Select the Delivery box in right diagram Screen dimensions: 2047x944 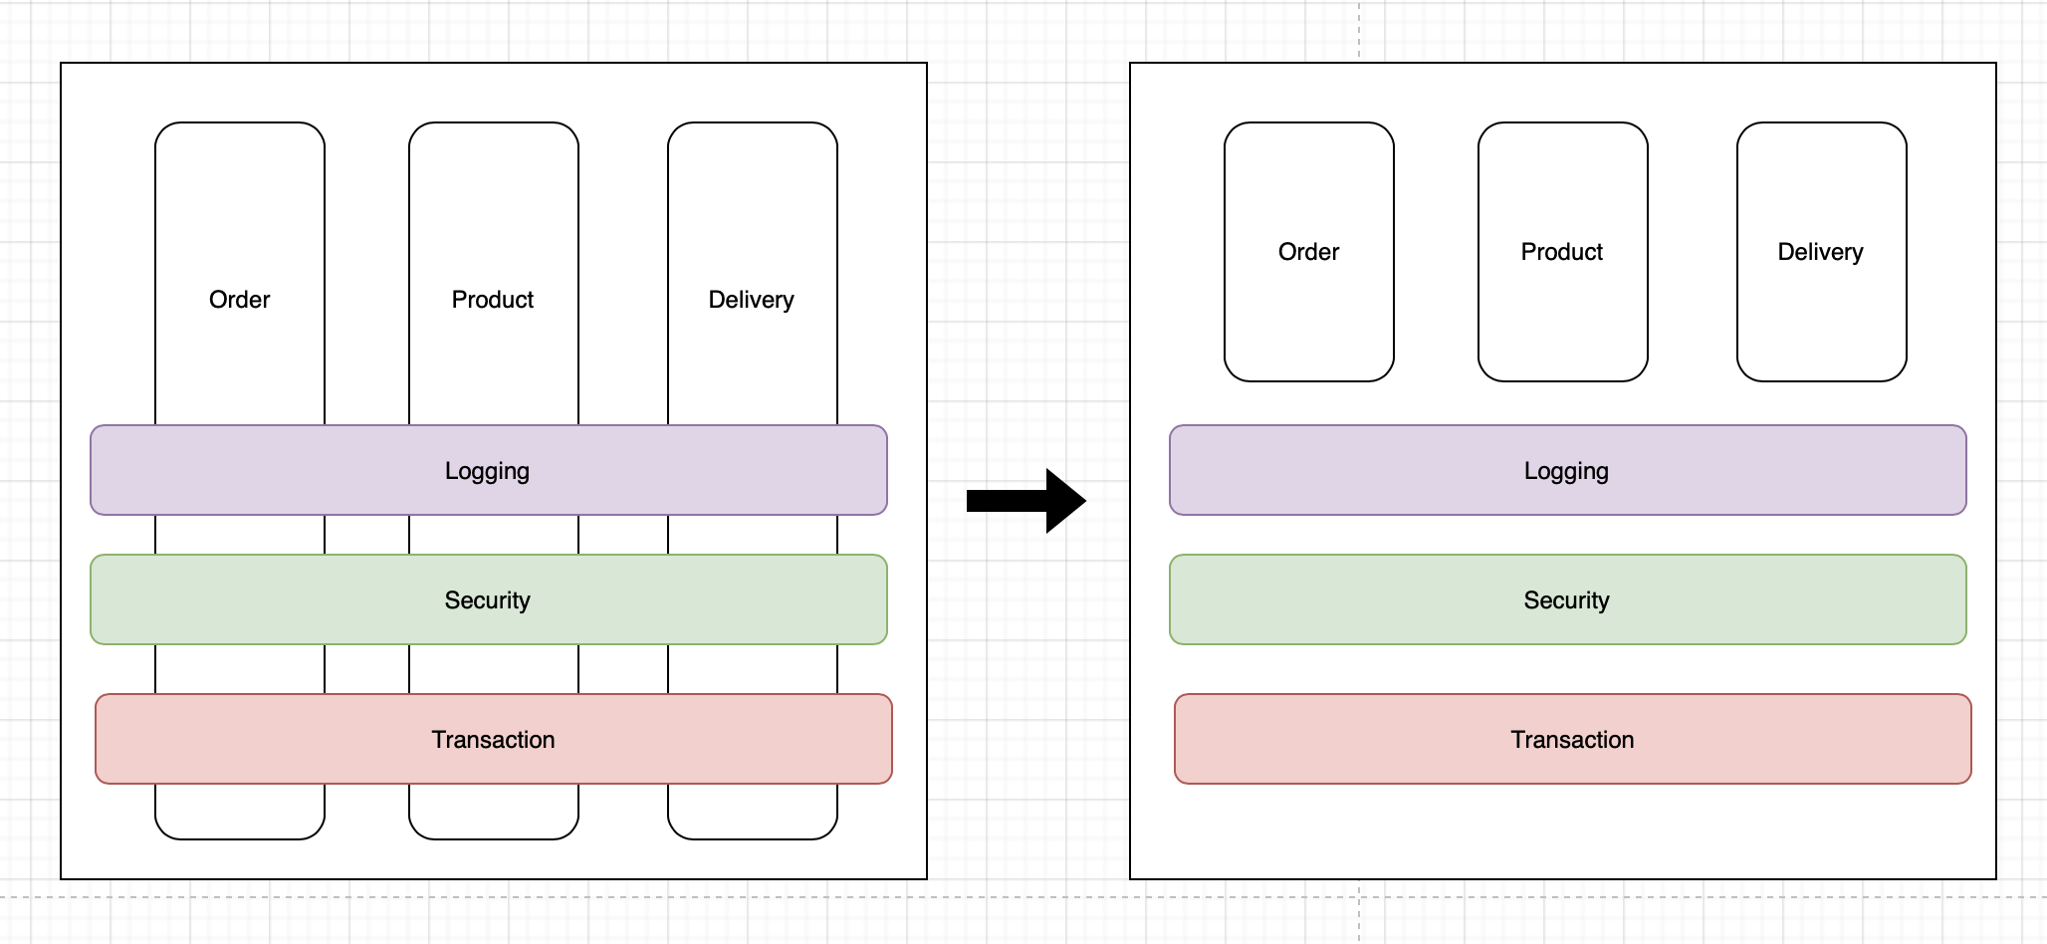(x=1822, y=252)
